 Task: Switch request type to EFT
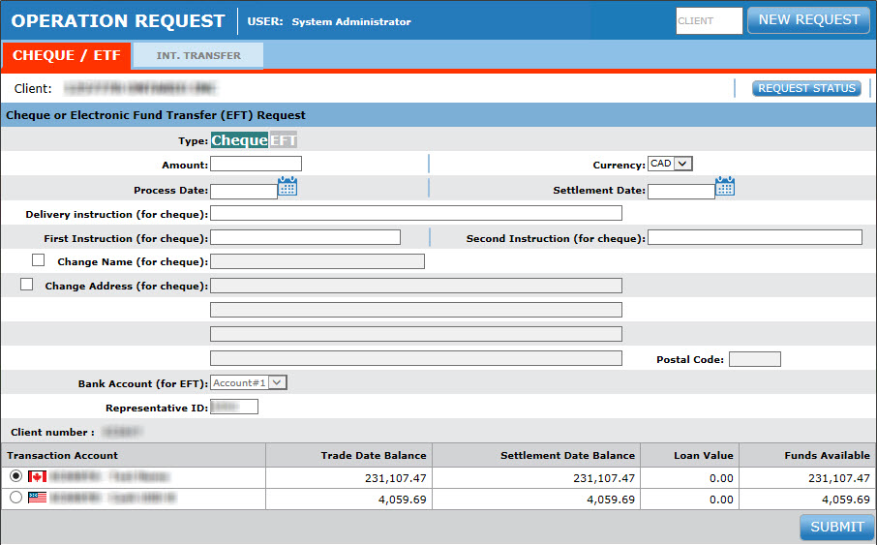click(x=284, y=140)
